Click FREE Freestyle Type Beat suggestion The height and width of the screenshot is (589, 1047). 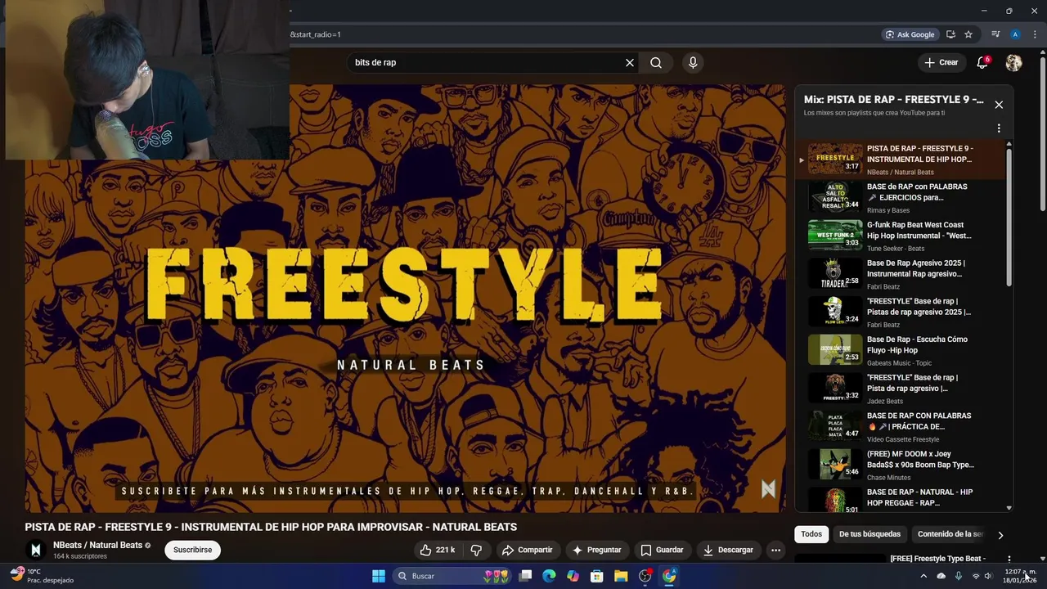pyautogui.click(x=938, y=559)
